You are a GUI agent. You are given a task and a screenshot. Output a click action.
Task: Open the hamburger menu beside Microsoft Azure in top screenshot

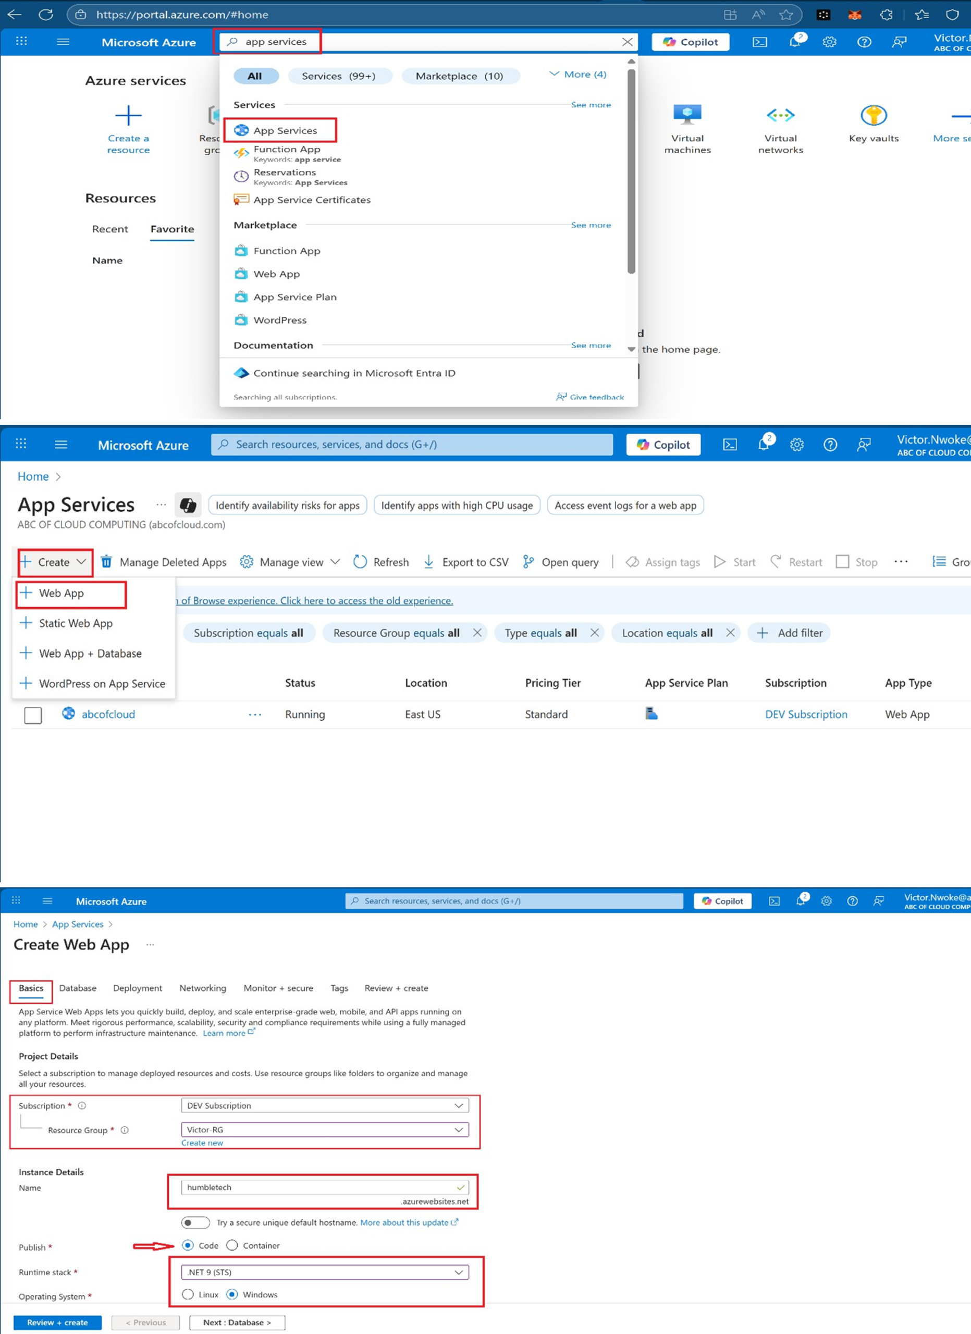pyautogui.click(x=63, y=41)
